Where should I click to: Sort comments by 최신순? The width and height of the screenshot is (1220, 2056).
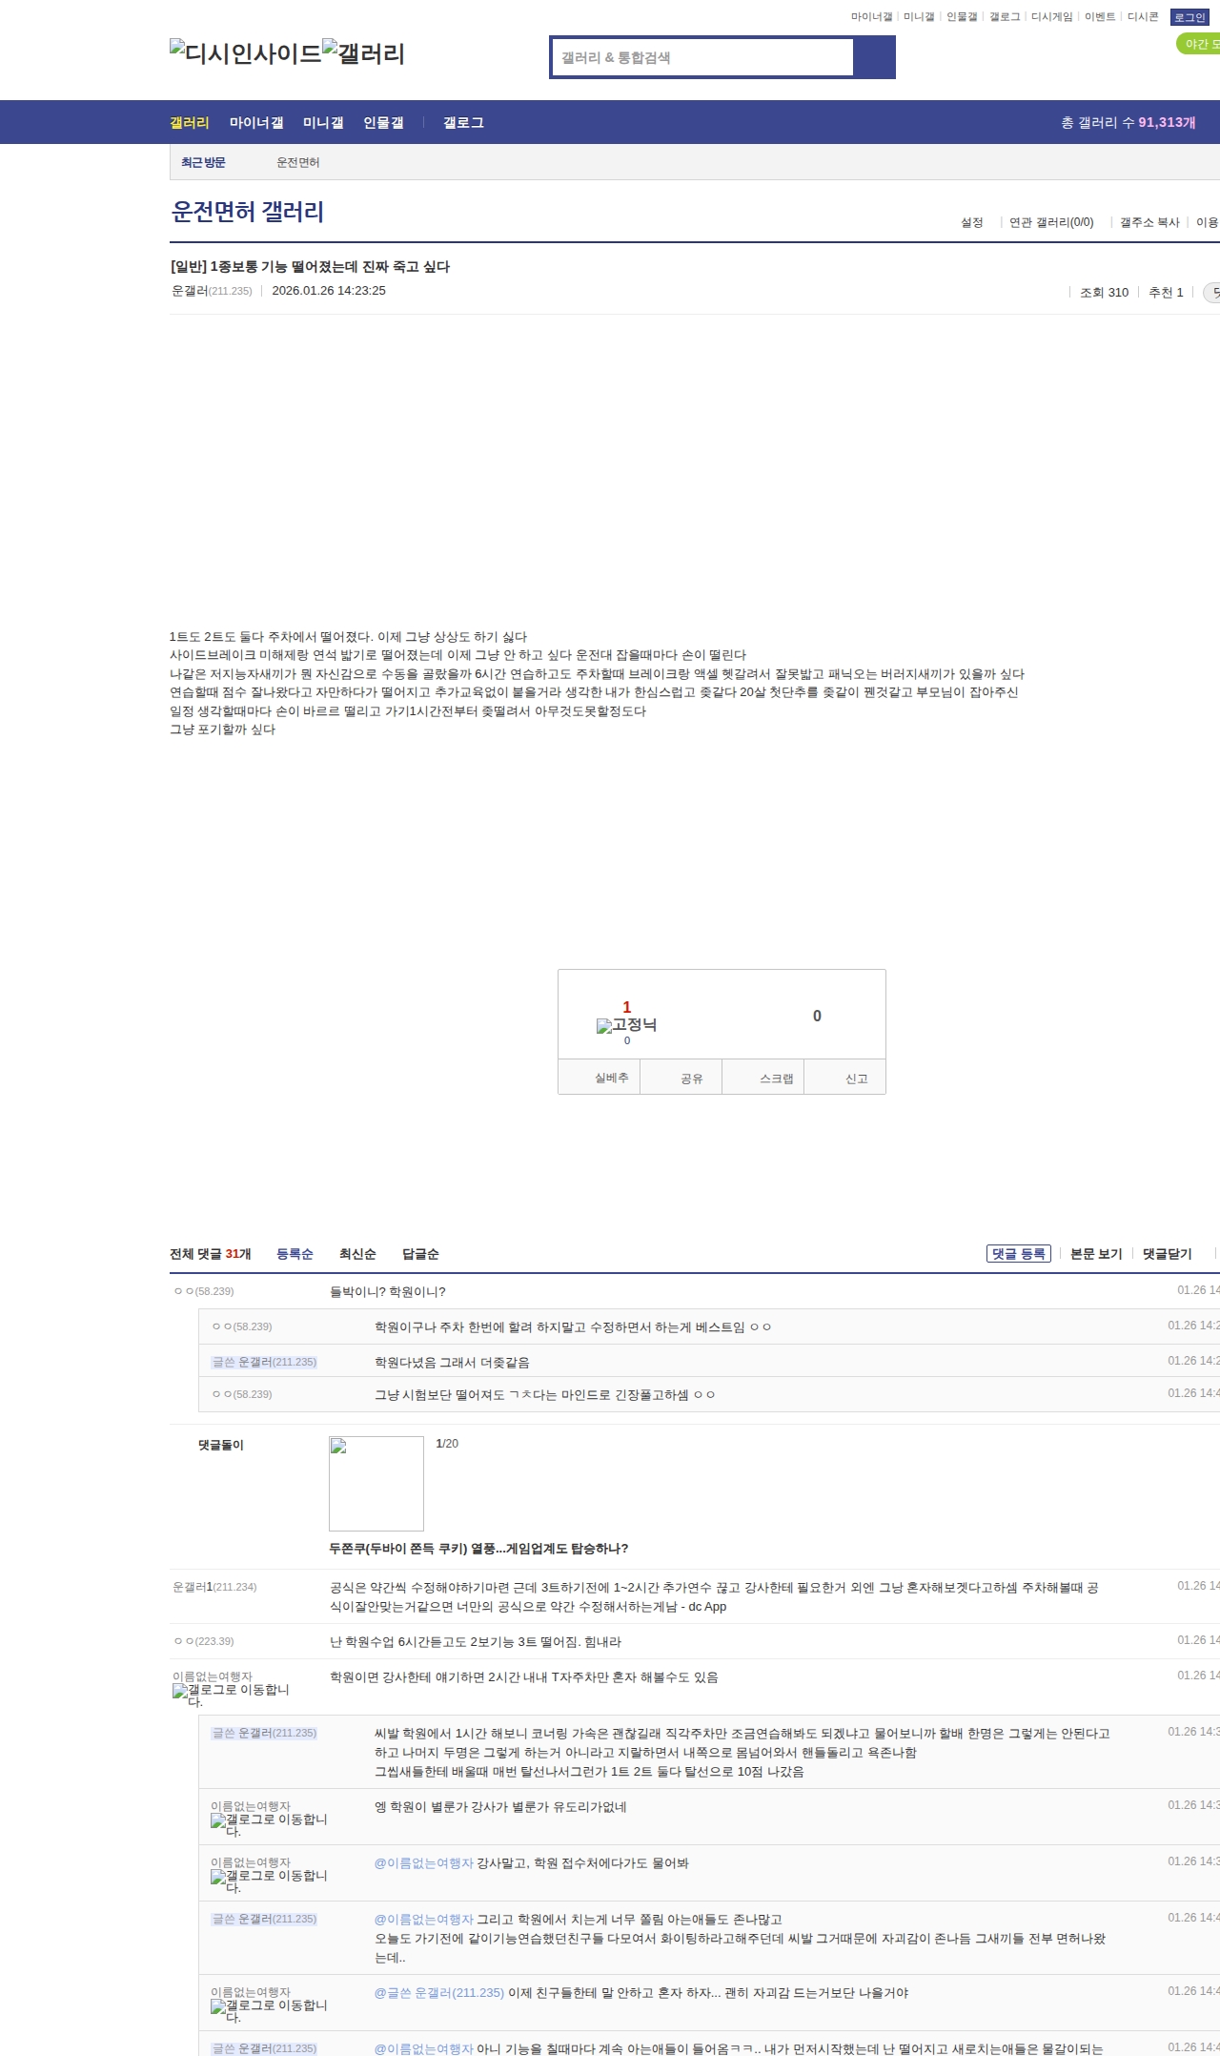357,1254
